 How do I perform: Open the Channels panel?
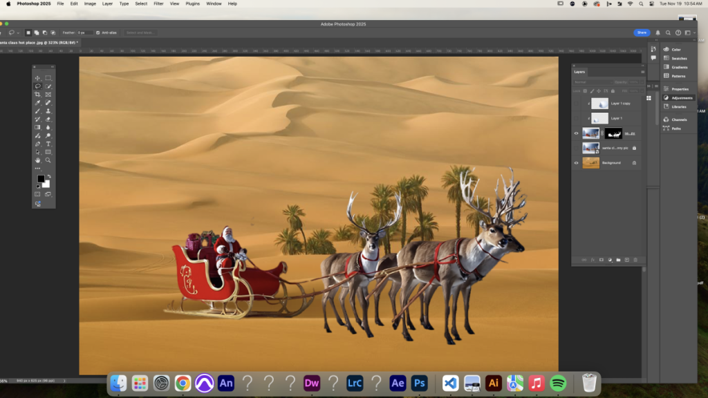tap(676, 120)
